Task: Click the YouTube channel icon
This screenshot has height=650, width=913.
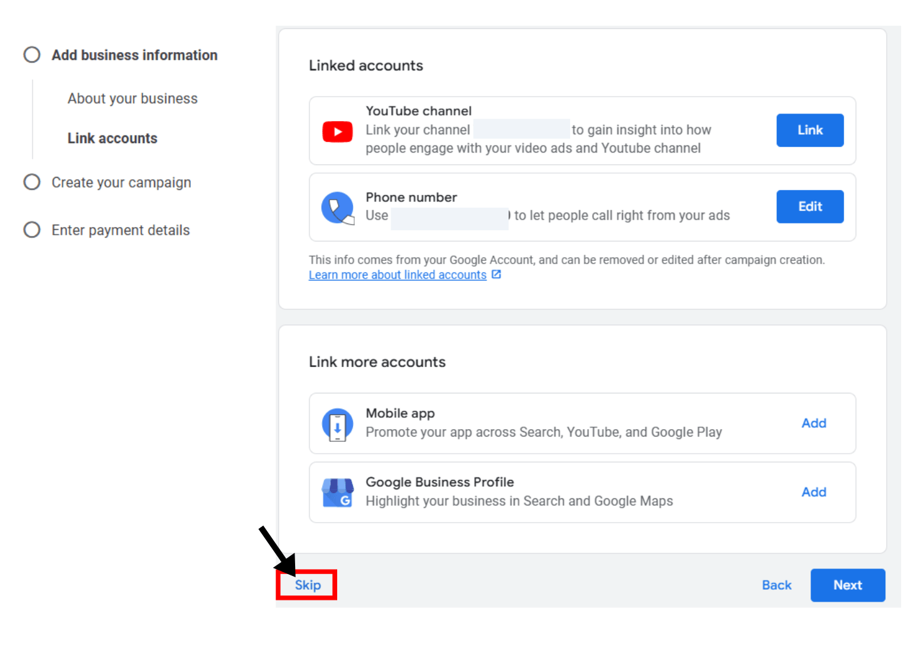Action: click(337, 131)
